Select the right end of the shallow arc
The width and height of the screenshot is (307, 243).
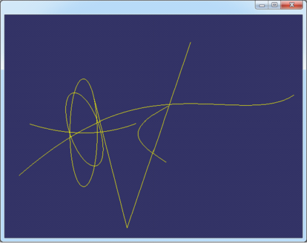136,123
